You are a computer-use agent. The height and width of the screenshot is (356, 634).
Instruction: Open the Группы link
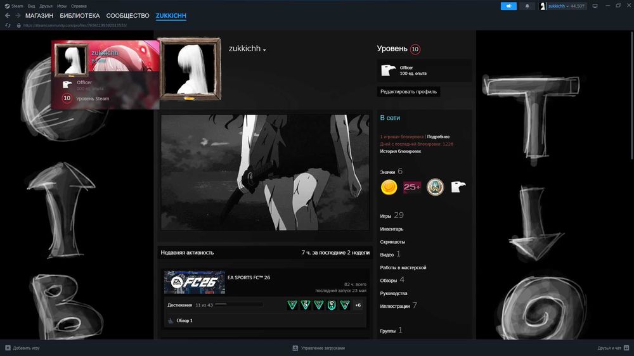tap(391, 331)
